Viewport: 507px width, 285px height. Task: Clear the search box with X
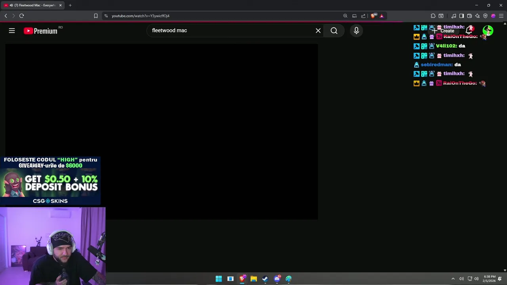(318, 30)
